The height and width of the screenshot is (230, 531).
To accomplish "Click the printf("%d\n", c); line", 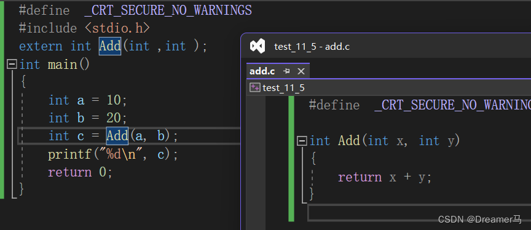I will pyautogui.click(x=113, y=154).
